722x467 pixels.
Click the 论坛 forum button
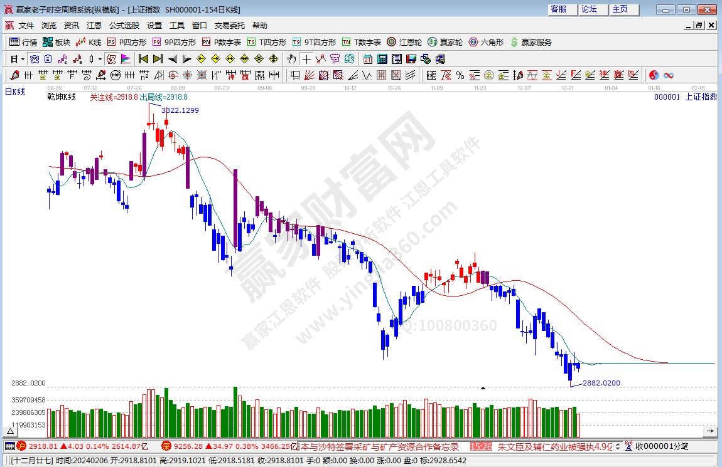(589, 9)
